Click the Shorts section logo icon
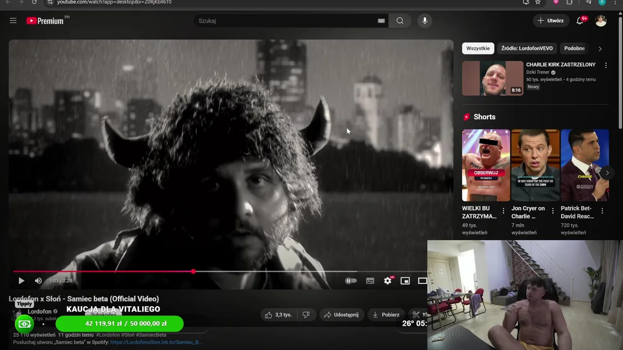The width and height of the screenshot is (623, 350). point(467,117)
